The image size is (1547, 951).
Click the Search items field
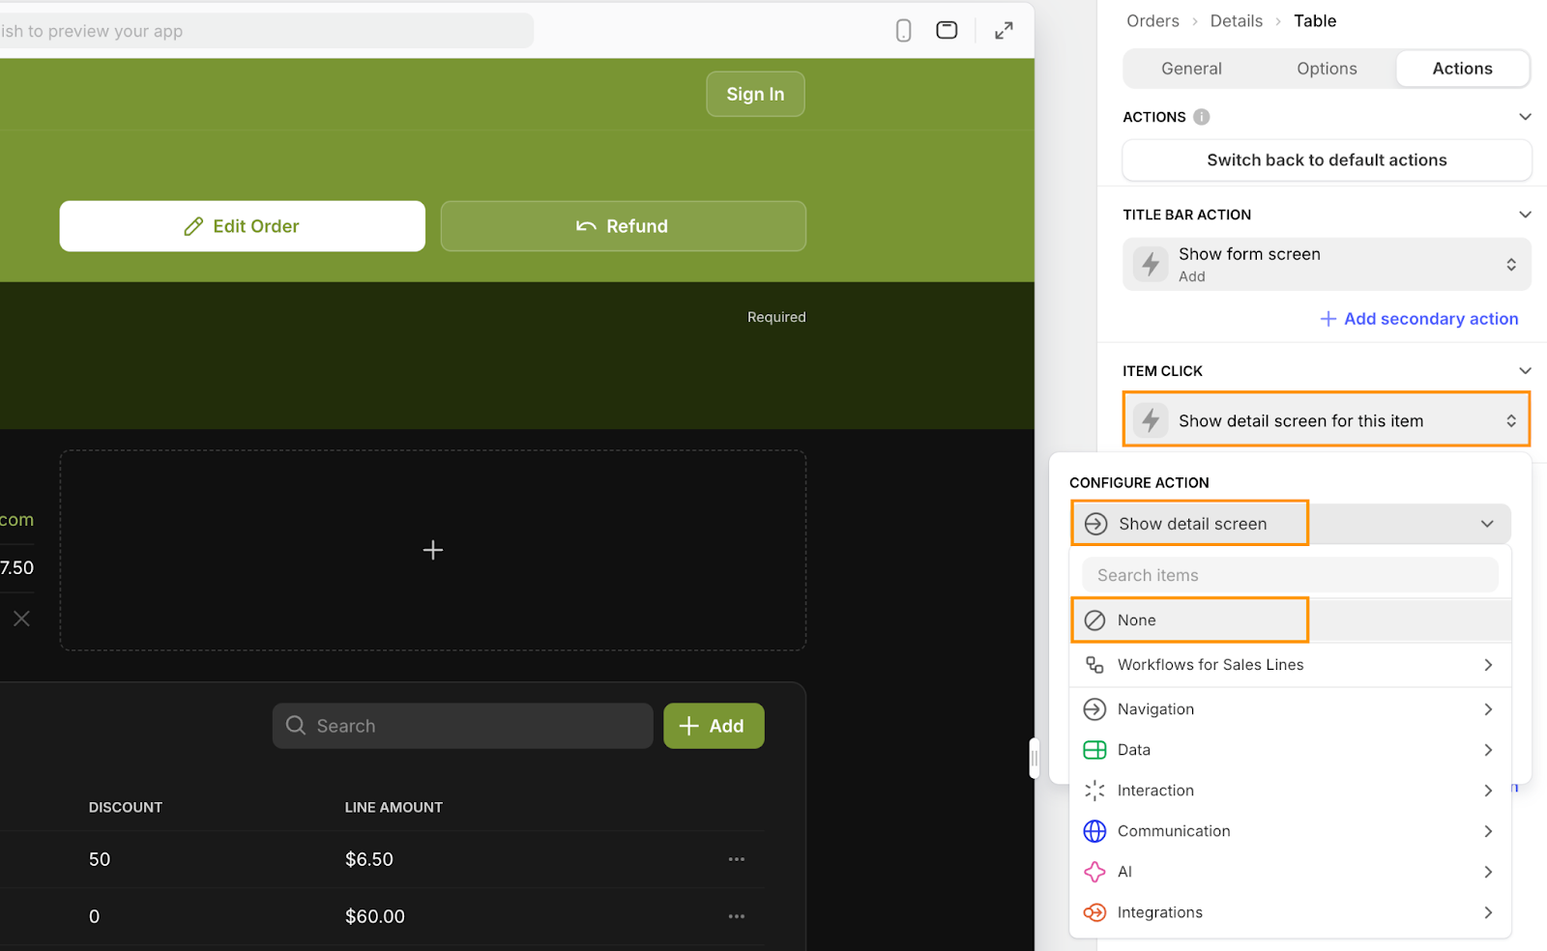[1290, 575]
